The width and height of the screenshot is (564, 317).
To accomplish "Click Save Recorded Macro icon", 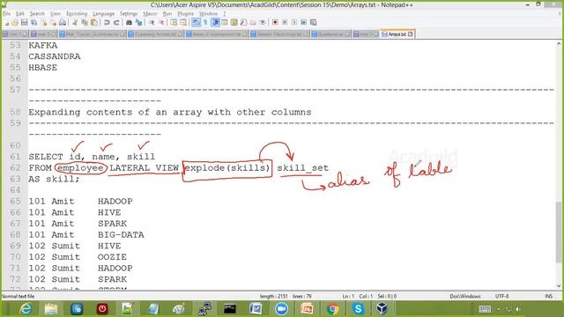I will pyautogui.click(x=314, y=23).
